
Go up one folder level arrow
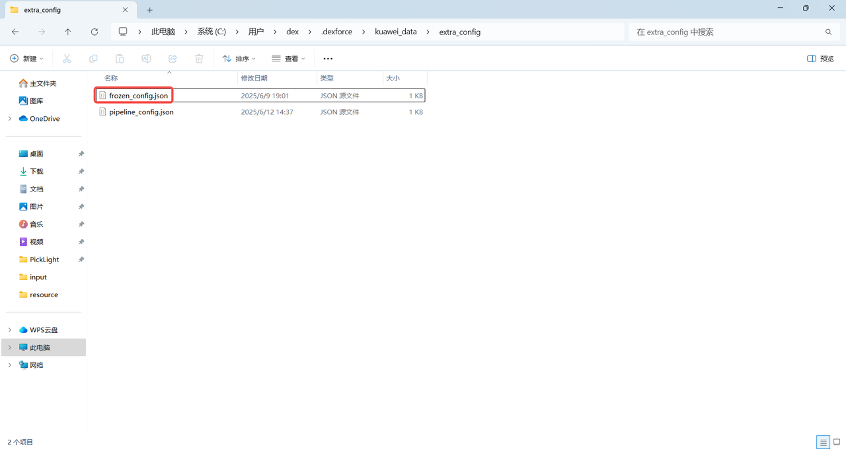[68, 32]
